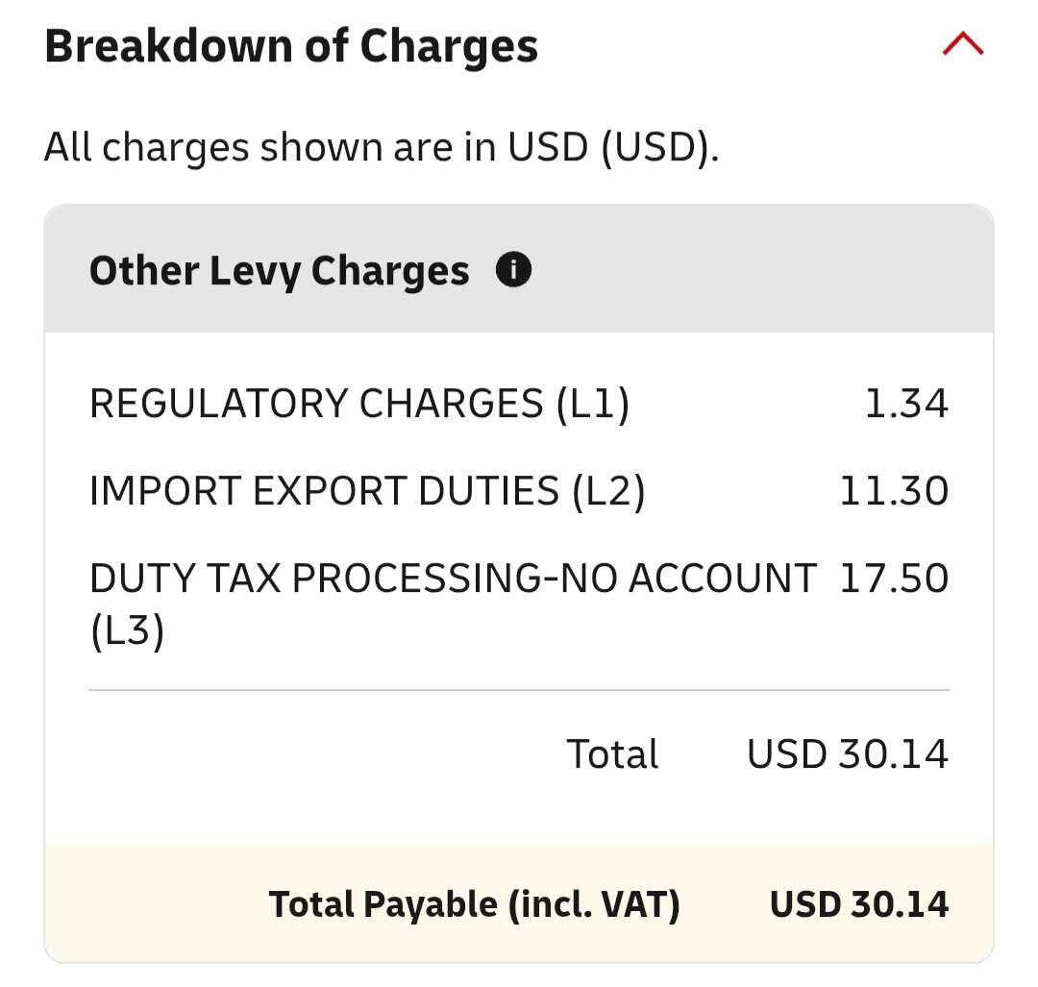Image resolution: width=1038 pixels, height=987 pixels.
Task: Open info icon beside Other Levy Charges
Action: point(513,271)
